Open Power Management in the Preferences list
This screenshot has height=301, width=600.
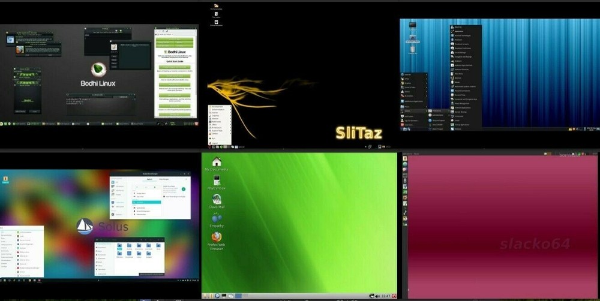466,103
